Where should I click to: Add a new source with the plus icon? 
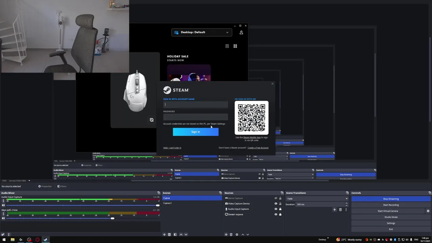(226, 235)
